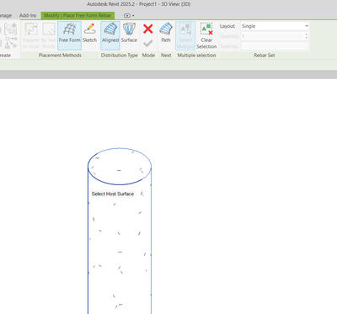Finish edit mode with the checkmark

(x=148, y=44)
